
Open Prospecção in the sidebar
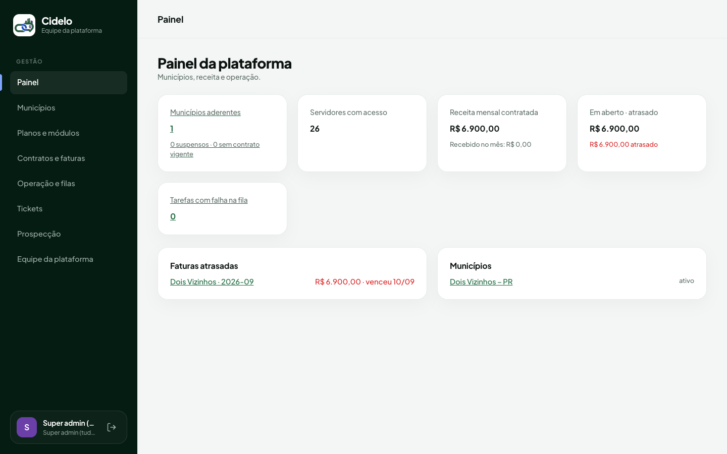(x=69, y=234)
